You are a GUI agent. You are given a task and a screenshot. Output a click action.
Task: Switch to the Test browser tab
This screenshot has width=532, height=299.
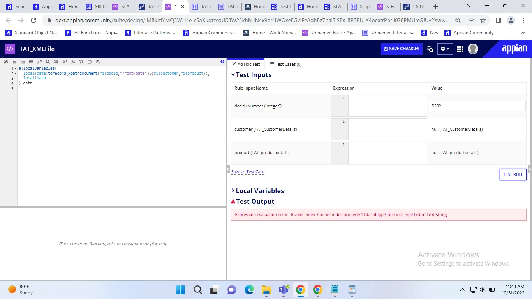click(x=281, y=7)
